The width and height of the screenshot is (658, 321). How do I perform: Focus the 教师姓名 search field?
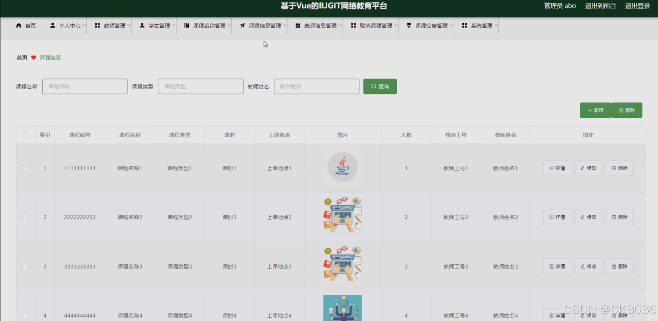(317, 86)
